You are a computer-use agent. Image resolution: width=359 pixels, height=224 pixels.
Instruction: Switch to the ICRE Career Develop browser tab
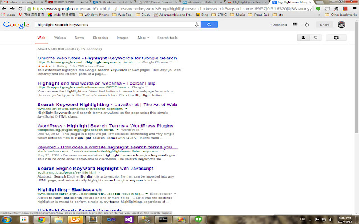(x=157, y=2)
